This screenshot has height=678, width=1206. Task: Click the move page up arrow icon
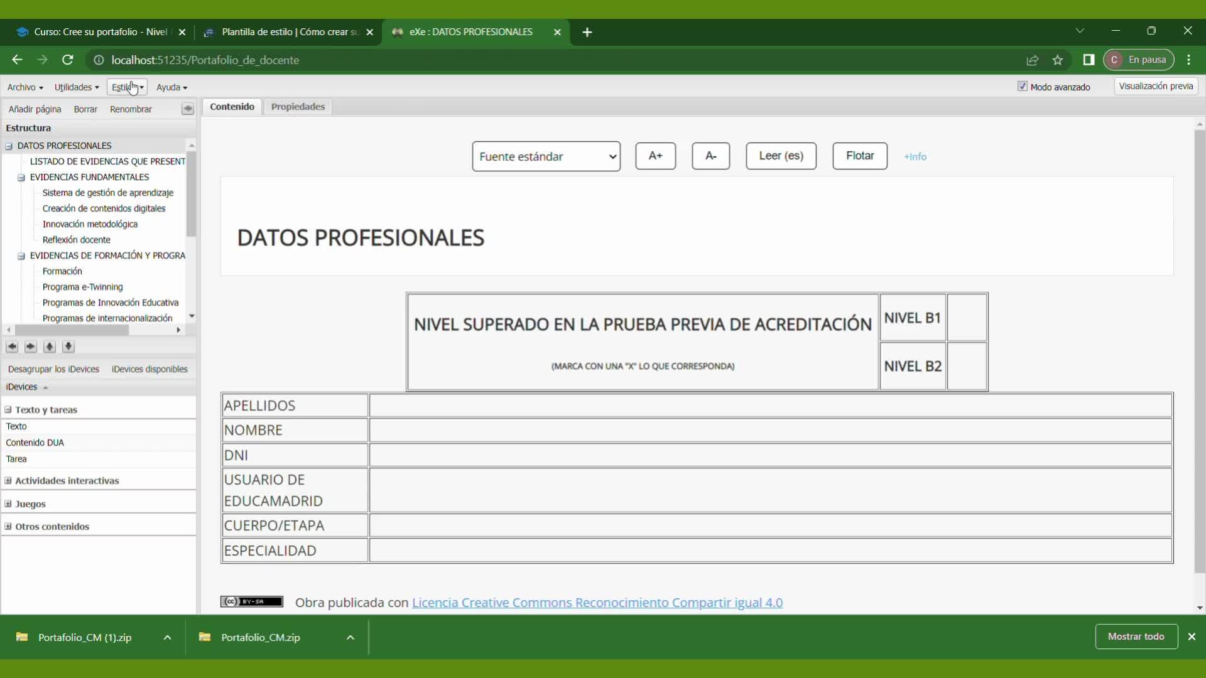pos(50,347)
